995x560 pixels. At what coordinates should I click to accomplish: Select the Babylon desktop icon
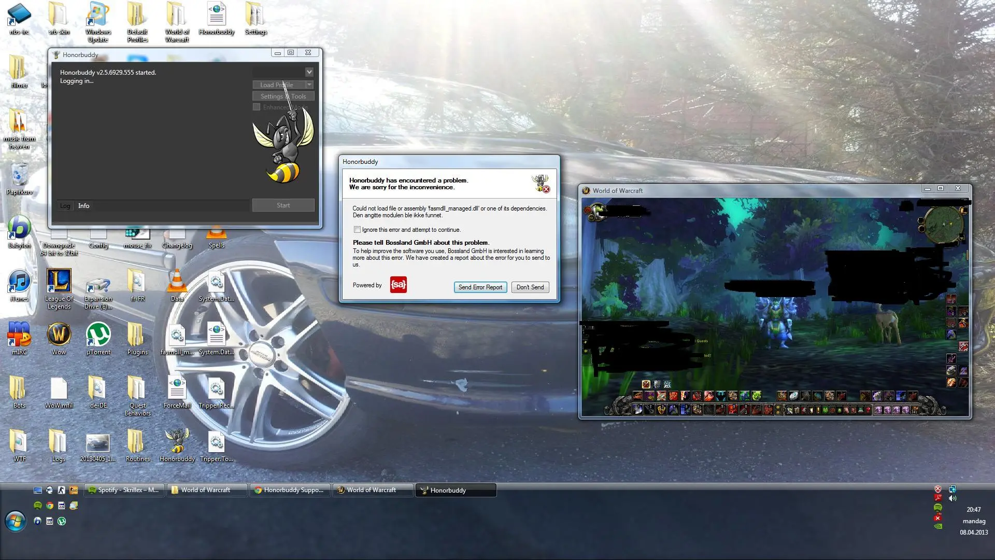(x=19, y=232)
